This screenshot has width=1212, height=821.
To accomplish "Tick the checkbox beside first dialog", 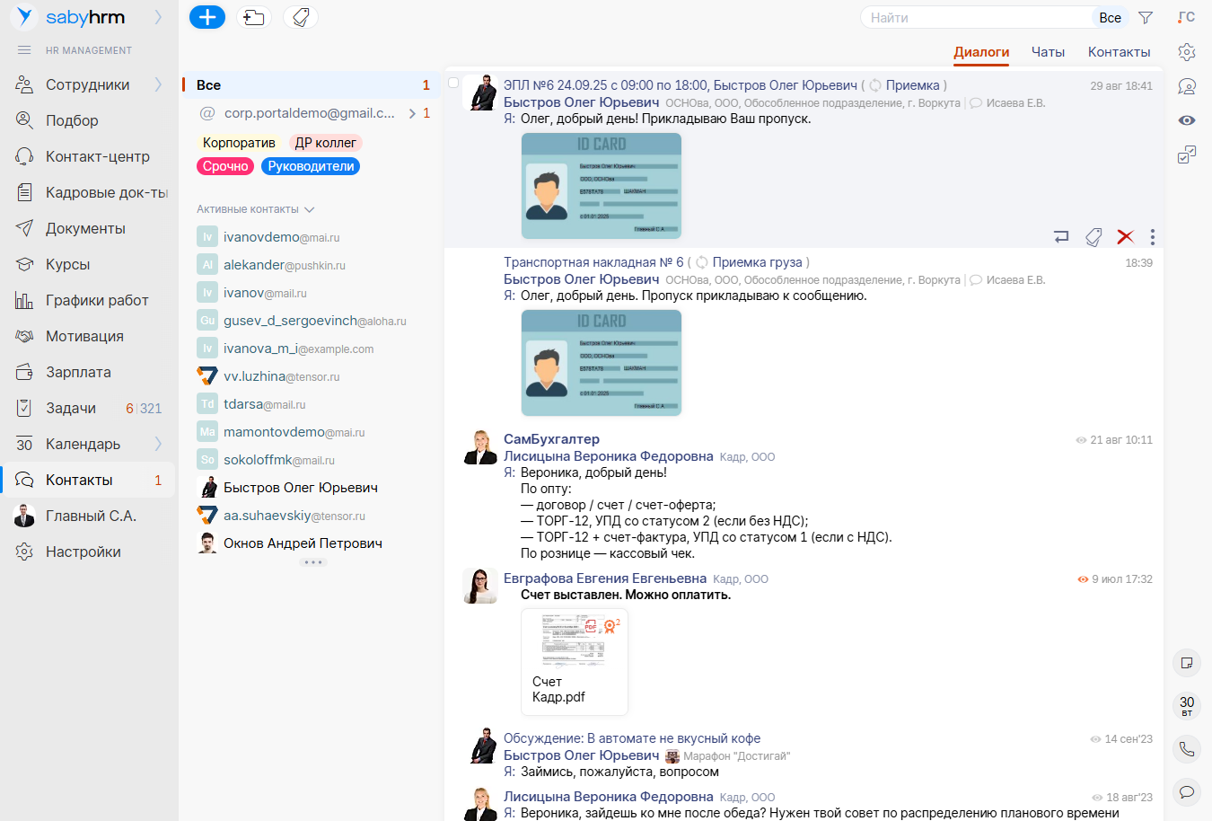I will click(453, 83).
